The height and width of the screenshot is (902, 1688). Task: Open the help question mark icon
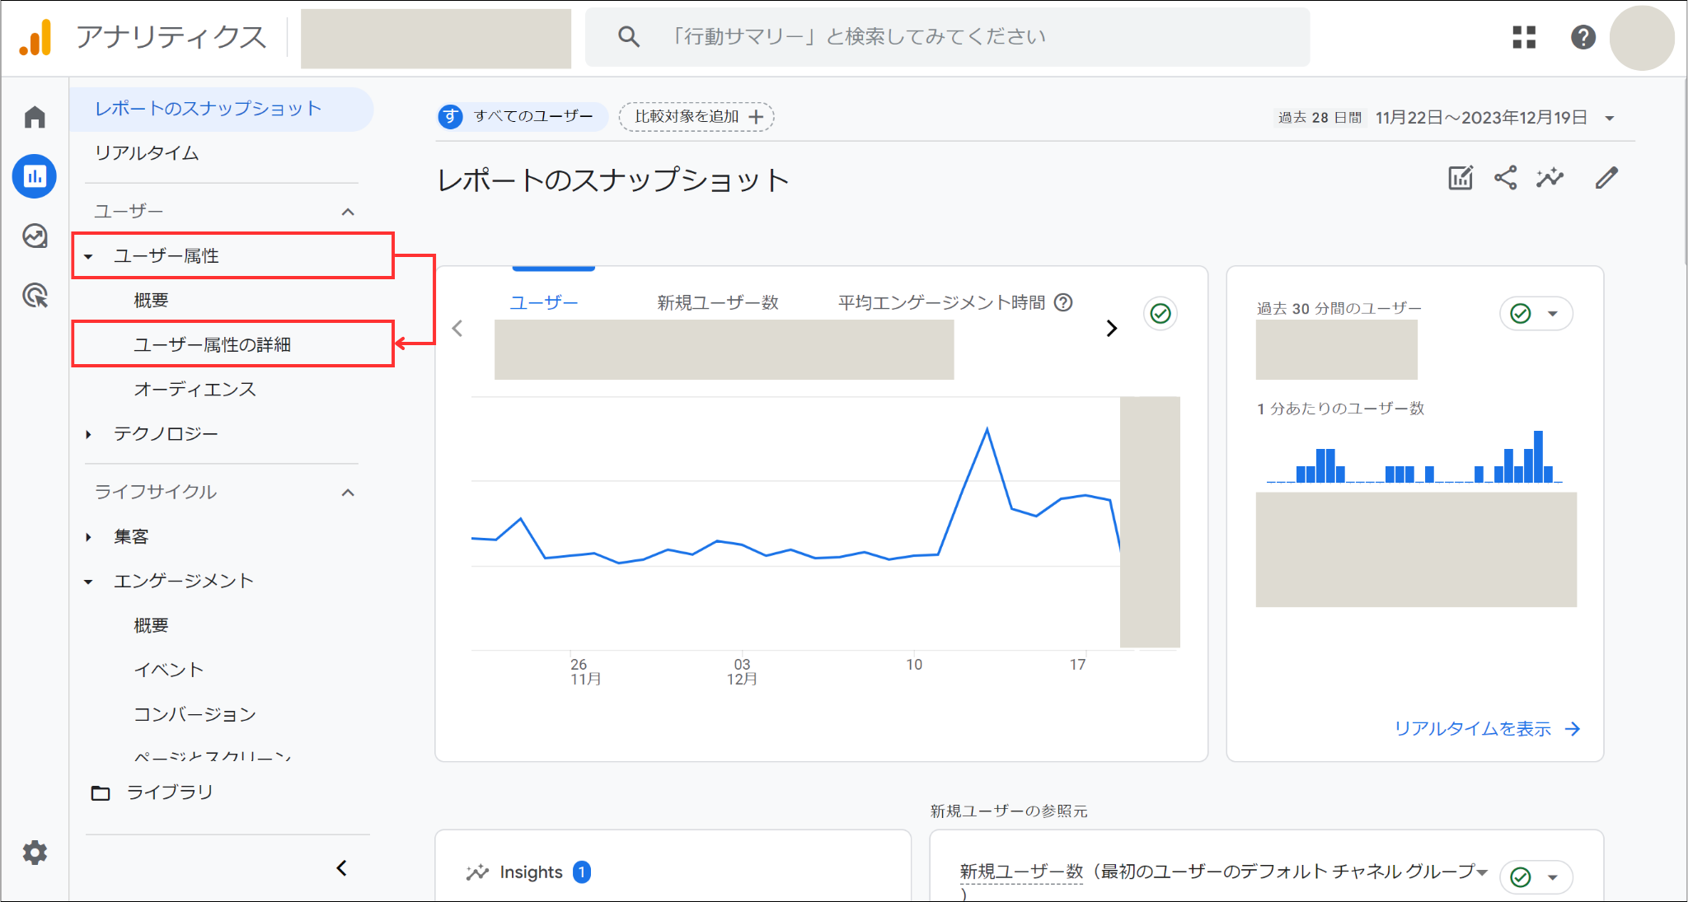click(x=1583, y=37)
